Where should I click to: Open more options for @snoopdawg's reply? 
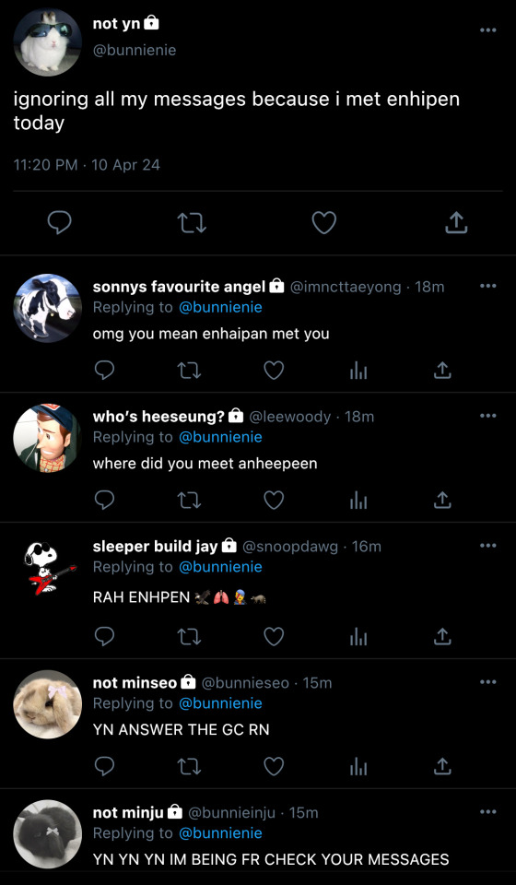[x=487, y=546]
